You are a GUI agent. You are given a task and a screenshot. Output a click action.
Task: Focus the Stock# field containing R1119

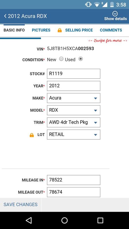pyautogui.click(x=74, y=74)
